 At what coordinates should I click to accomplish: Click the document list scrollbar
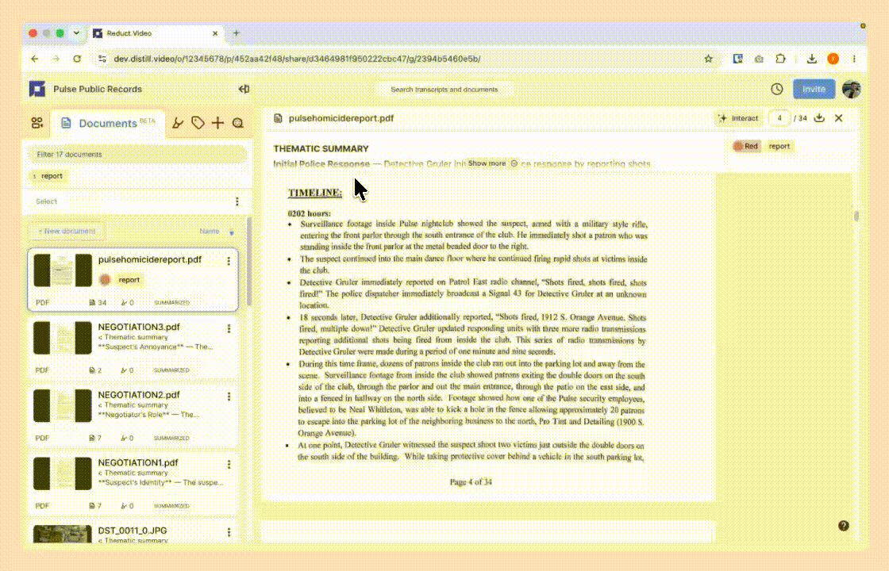click(x=249, y=262)
